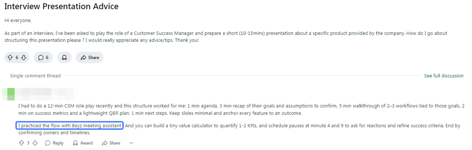Upvote the CSM role play comment
472x150 pixels.
pyautogui.click(x=21, y=143)
